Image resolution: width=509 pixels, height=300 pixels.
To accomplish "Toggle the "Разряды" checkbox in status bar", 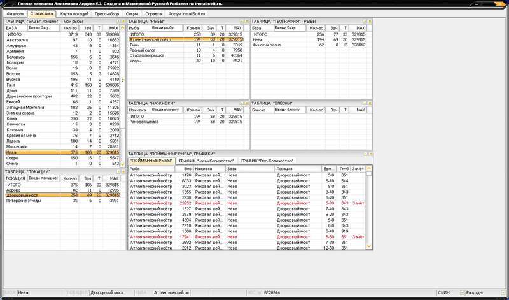I will [463, 293].
